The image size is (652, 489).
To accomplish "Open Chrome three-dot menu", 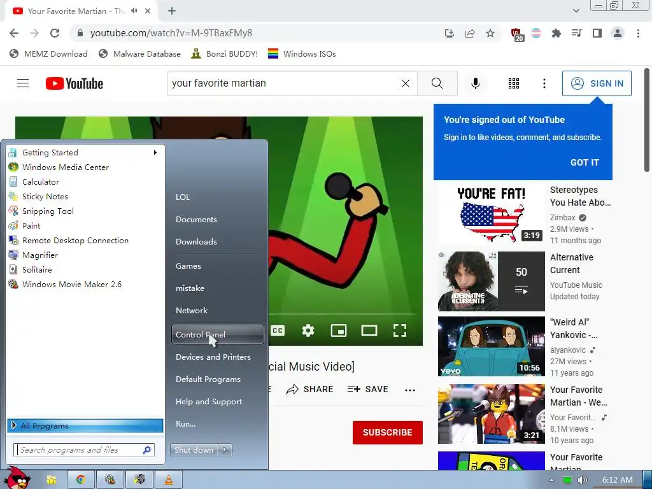I will tap(638, 33).
